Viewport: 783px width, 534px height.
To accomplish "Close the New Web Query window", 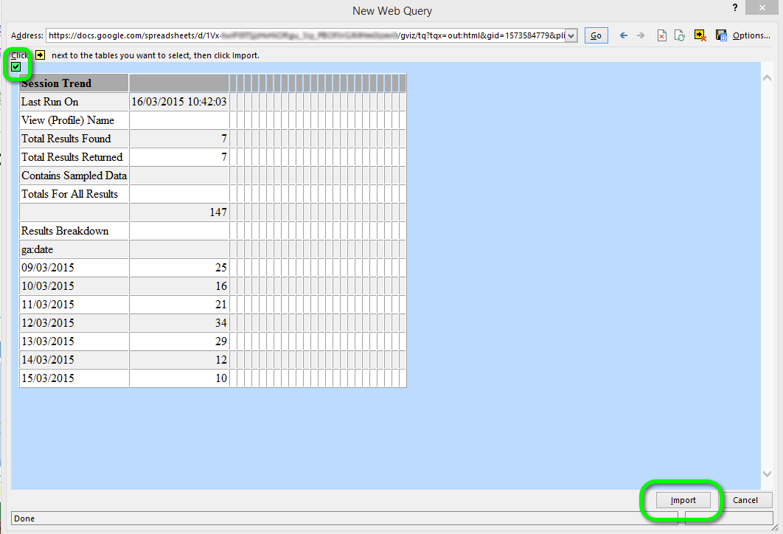I will 765,8.
